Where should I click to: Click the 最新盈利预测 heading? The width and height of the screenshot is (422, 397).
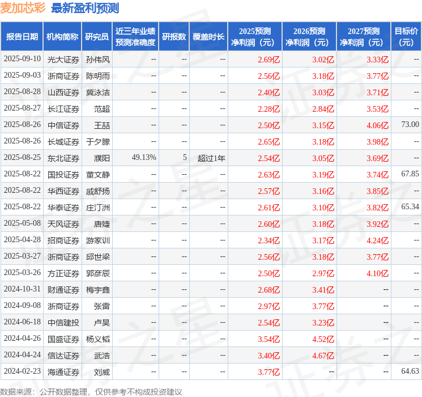tap(85, 8)
